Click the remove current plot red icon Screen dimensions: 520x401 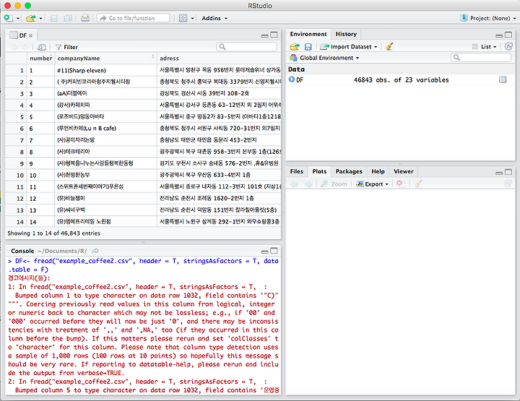tap(399, 184)
